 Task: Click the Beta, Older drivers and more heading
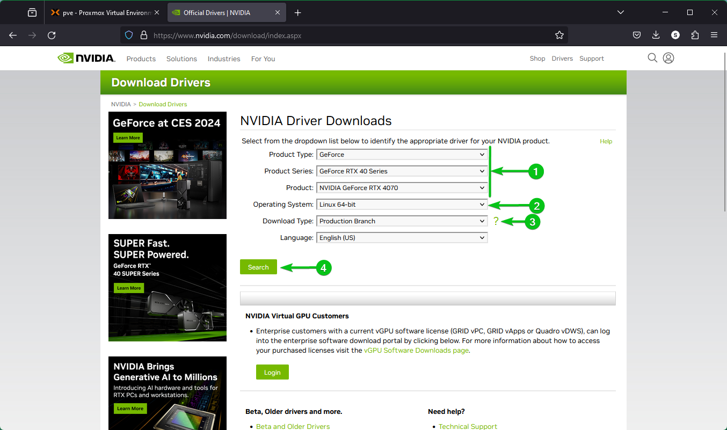click(x=294, y=412)
